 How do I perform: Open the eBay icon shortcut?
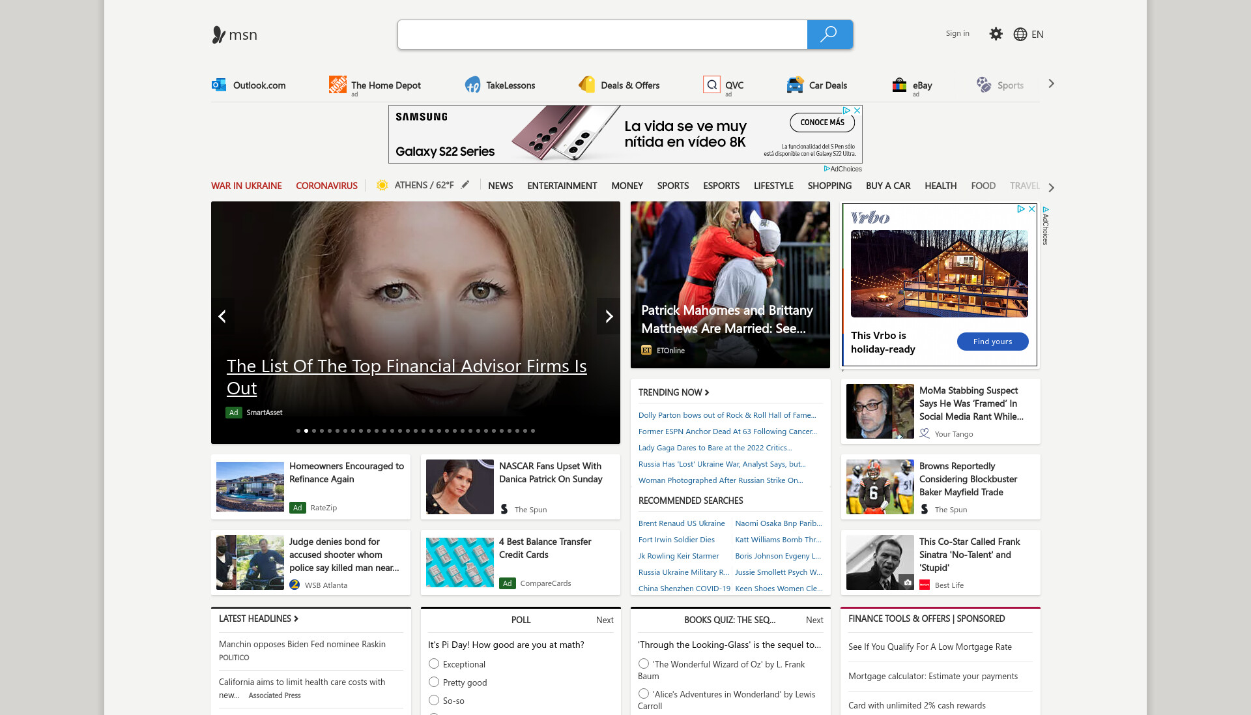pyautogui.click(x=899, y=85)
